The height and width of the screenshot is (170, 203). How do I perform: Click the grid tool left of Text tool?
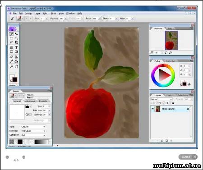click(x=11, y=47)
